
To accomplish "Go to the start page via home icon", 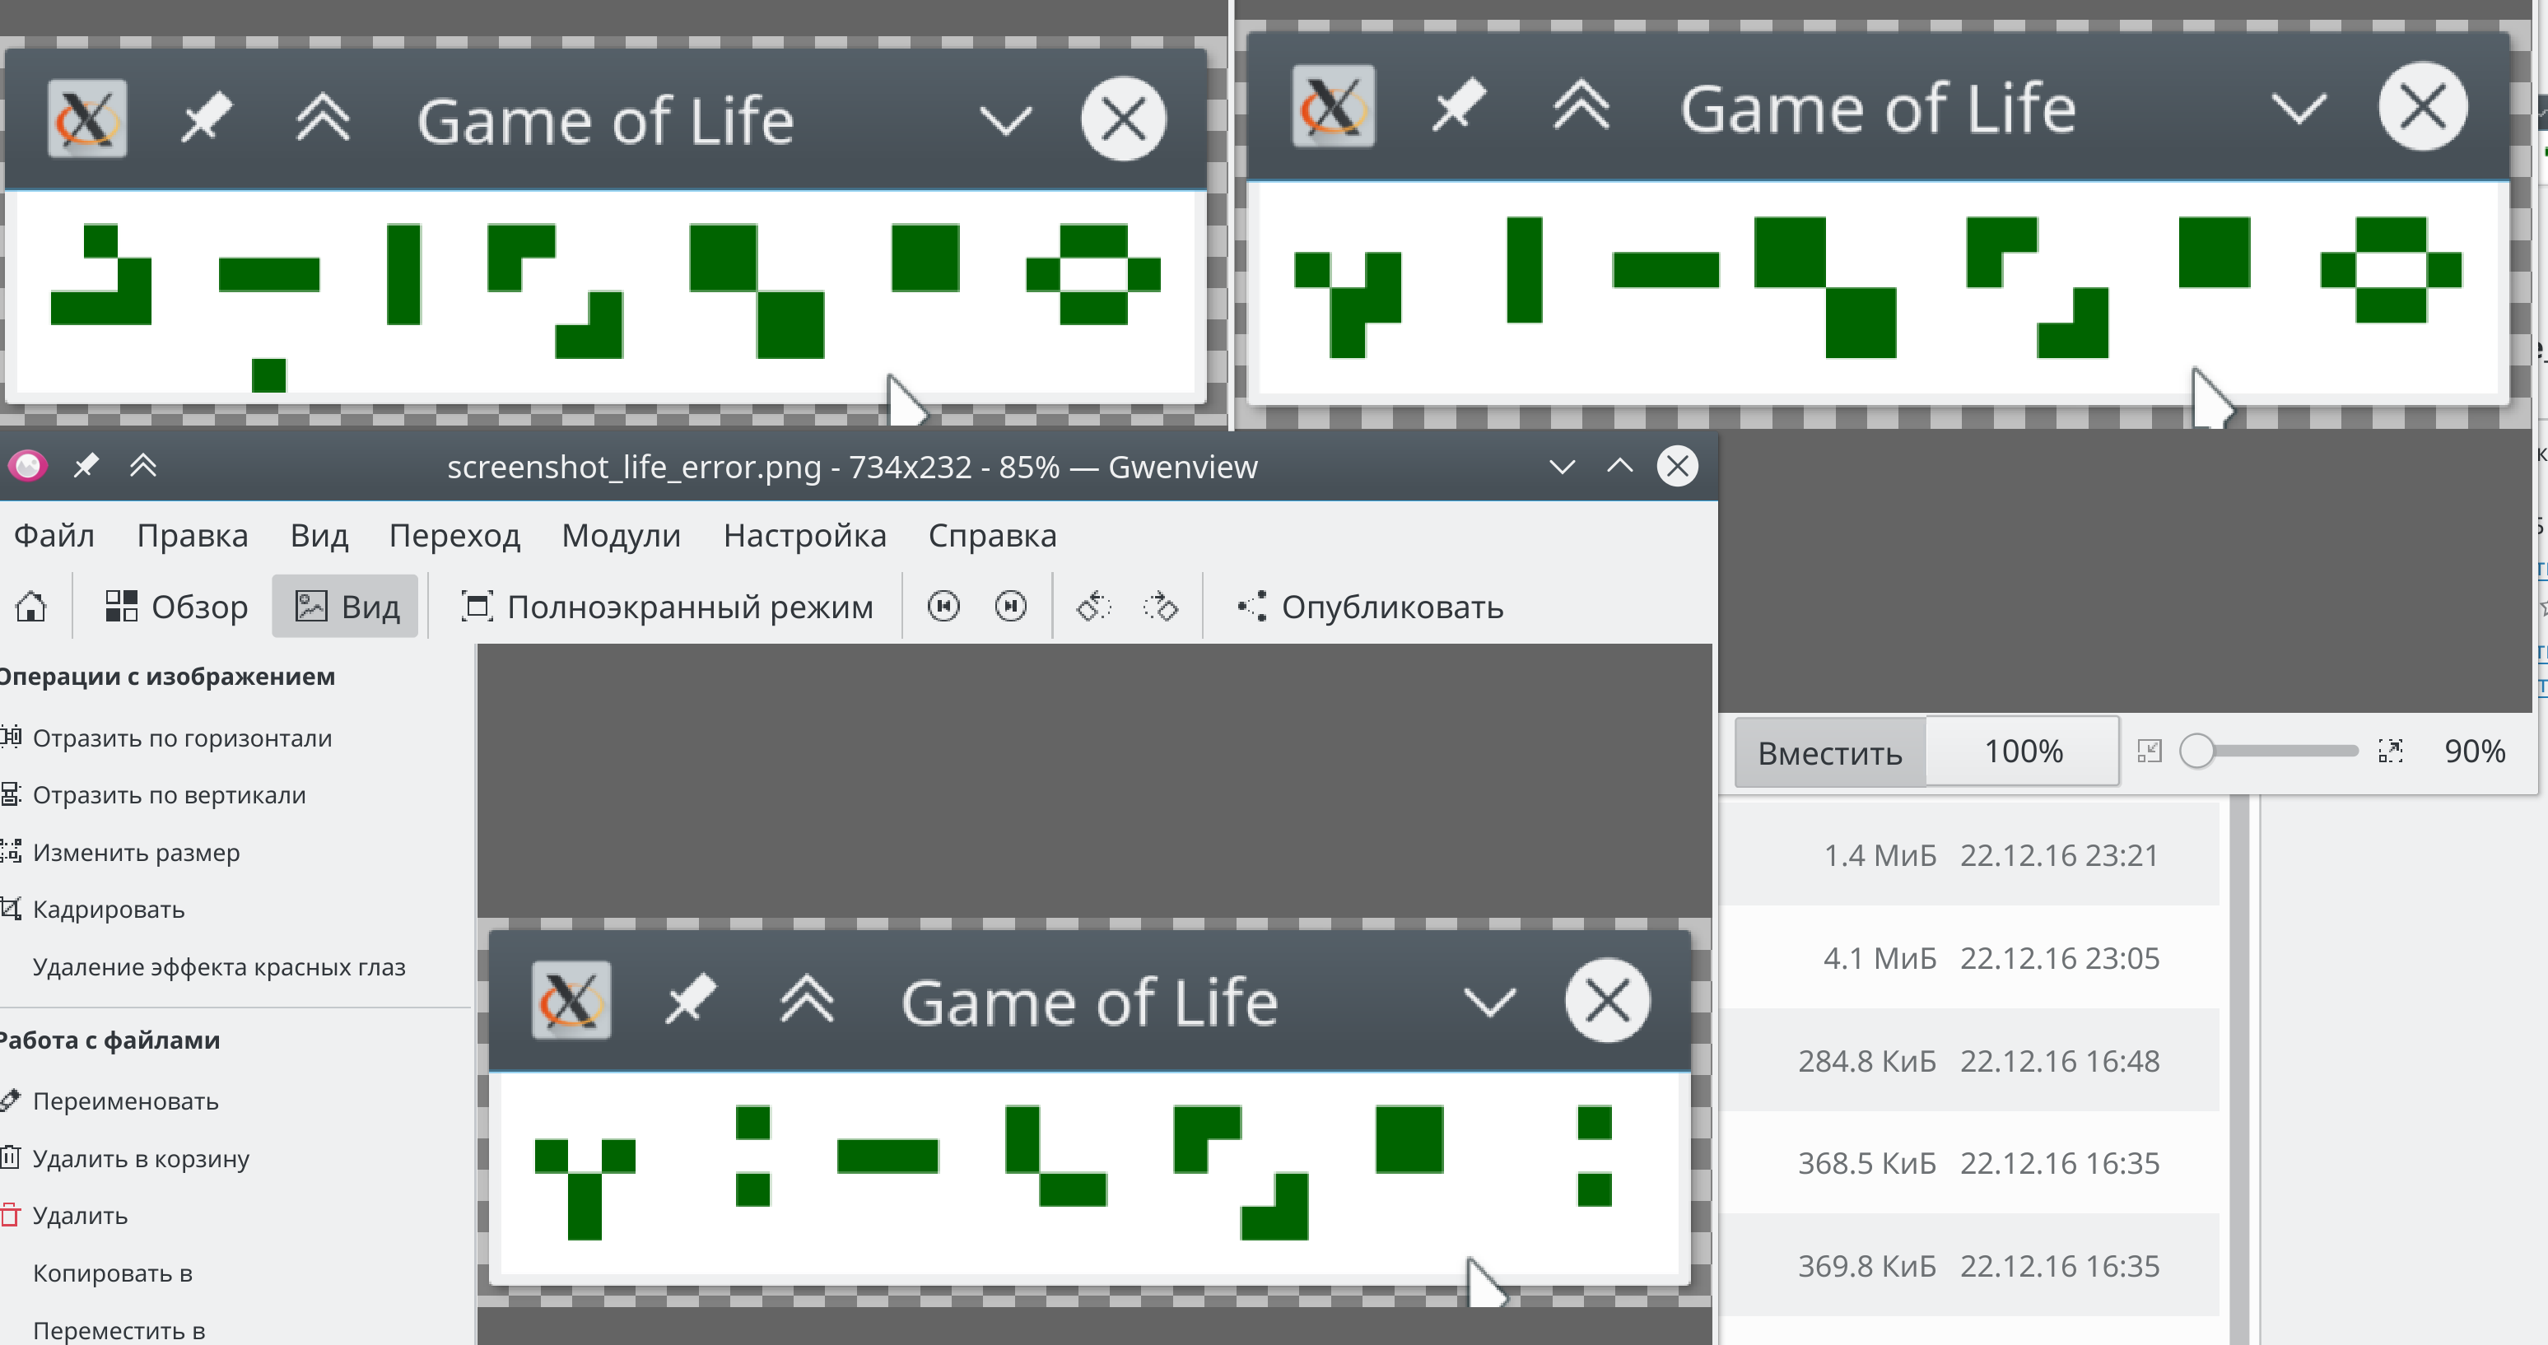I will pos(31,607).
